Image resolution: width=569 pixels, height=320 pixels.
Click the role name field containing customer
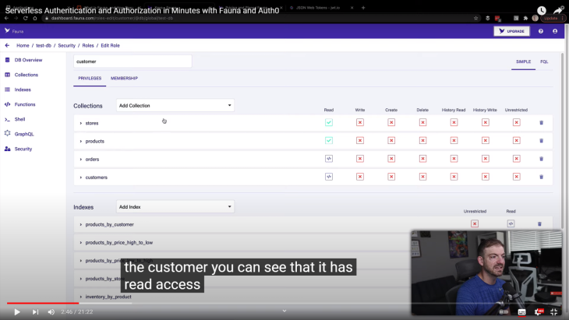pos(133,62)
